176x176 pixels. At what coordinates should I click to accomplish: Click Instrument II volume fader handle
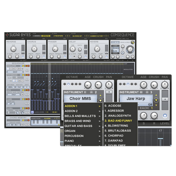pyautogui.click(x=109, y=92)
